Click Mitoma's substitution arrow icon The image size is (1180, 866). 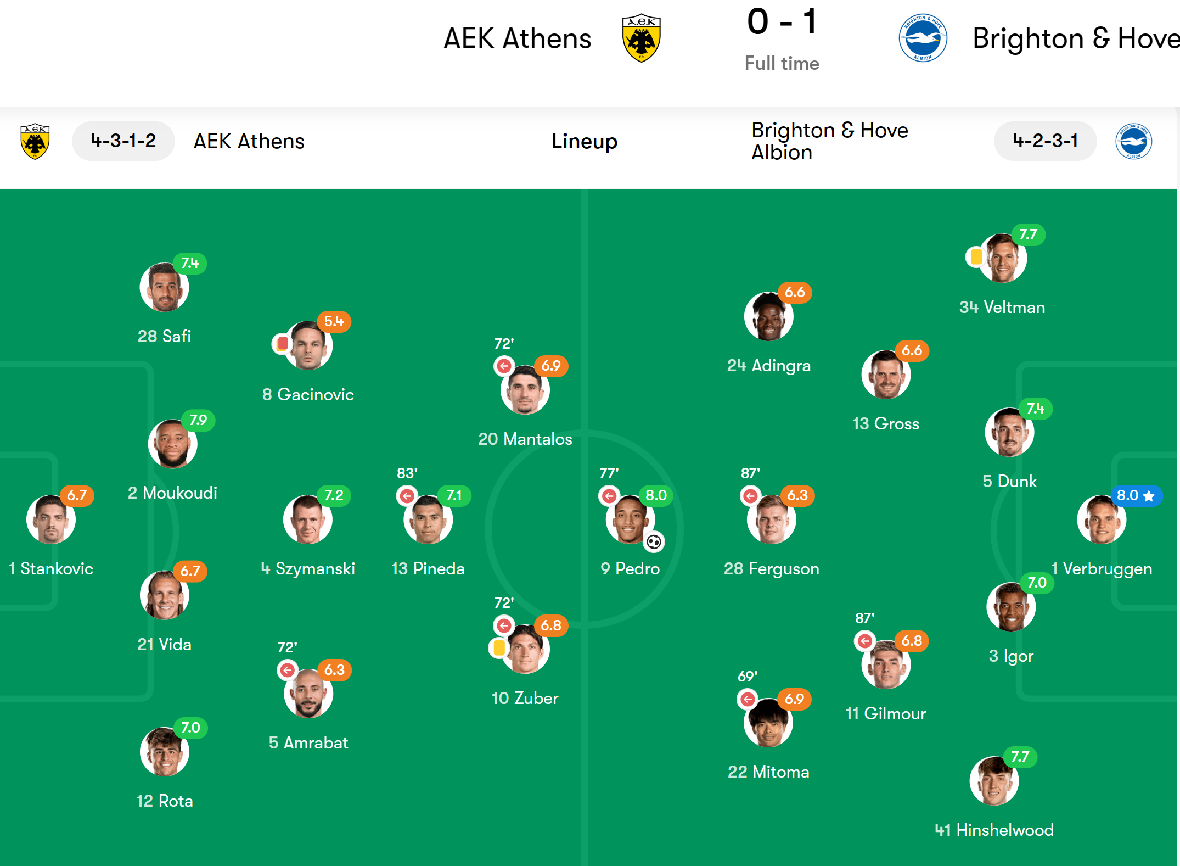[x=747, y=699]
